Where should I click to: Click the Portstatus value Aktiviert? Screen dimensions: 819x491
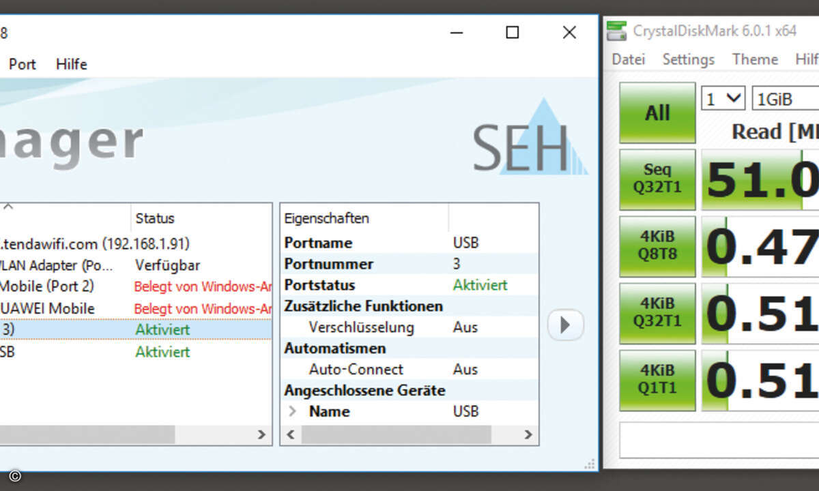point(480,285)
